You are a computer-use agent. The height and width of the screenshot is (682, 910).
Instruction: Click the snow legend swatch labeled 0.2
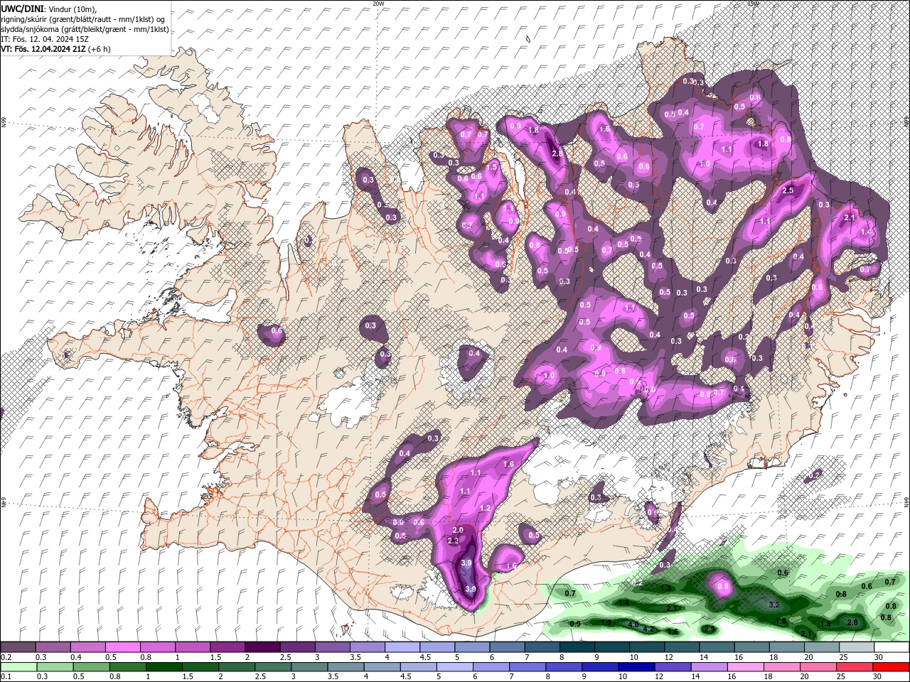point(18,647)
